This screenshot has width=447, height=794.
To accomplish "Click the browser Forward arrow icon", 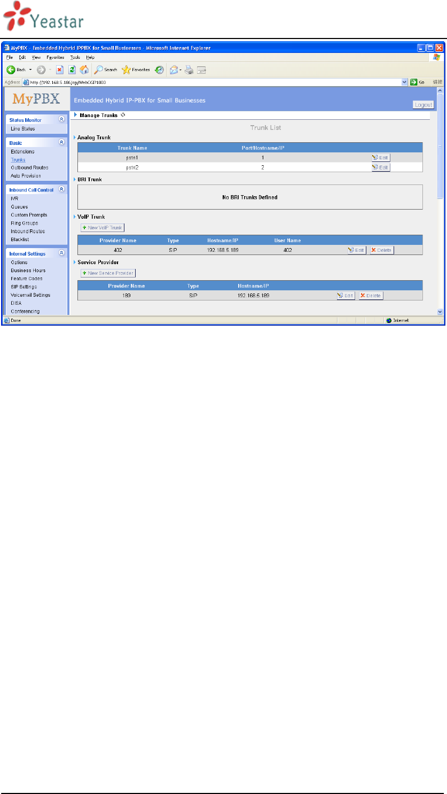I will 41,70.
